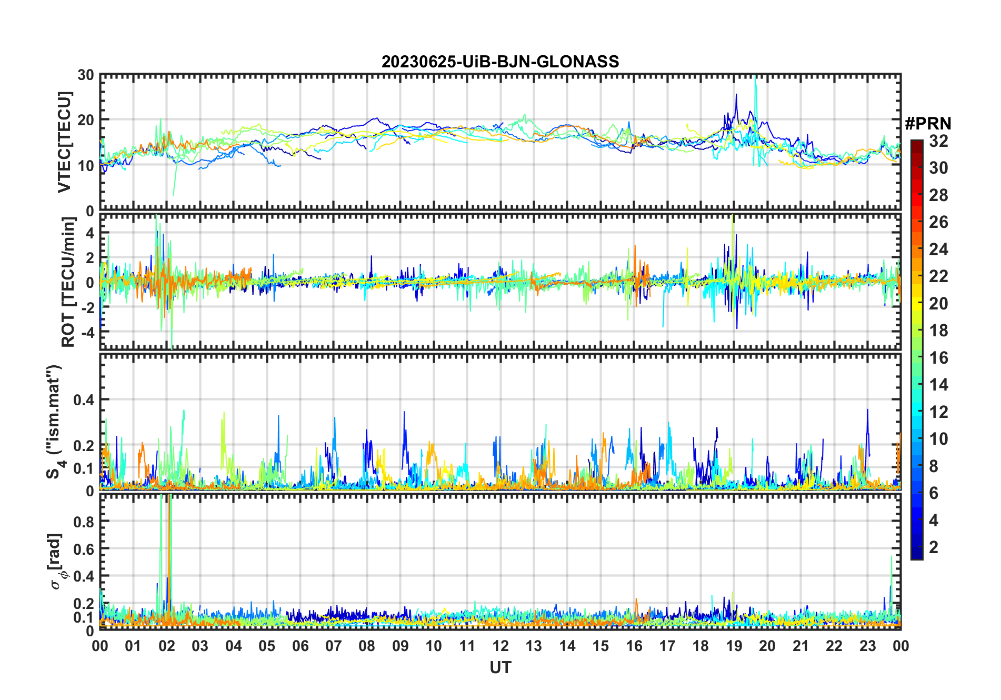Click the PRN colorbar strip
This screenshot has height=700, width=1001.
pyautogui.click(x=917, y=349)
